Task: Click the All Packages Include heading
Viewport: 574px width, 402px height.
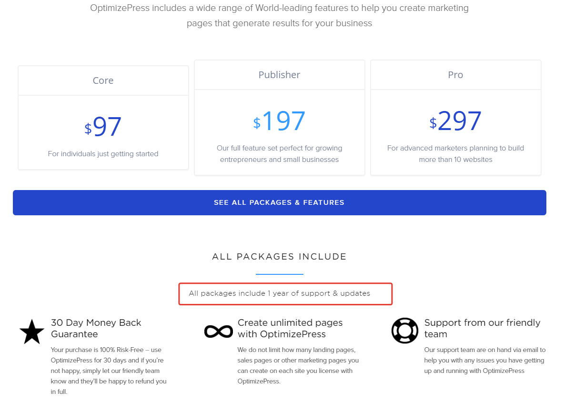Action: tap(280, 257)
